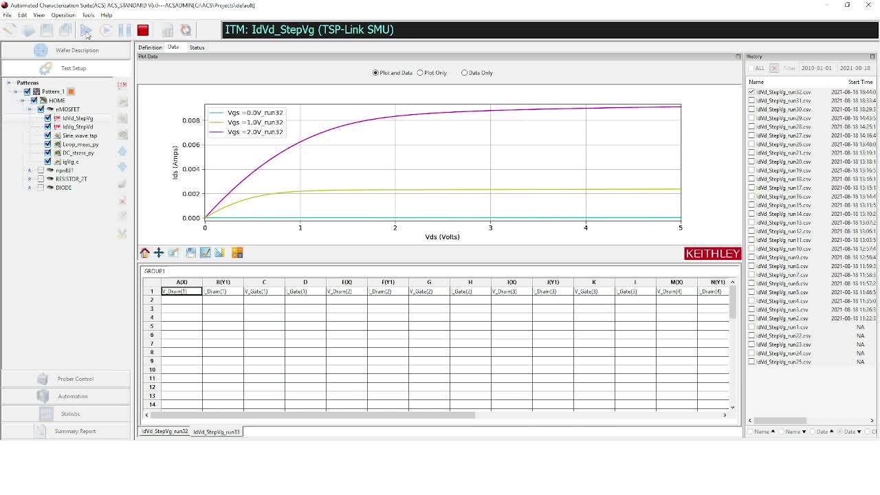Screen dimensions: 880x495
Task: Select the Plot Only radio button
Action: (x=420, y=73)
